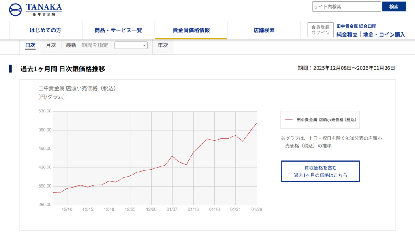Go to 店舗検索 store search
The image size is (415, 235).
(264, 30)
